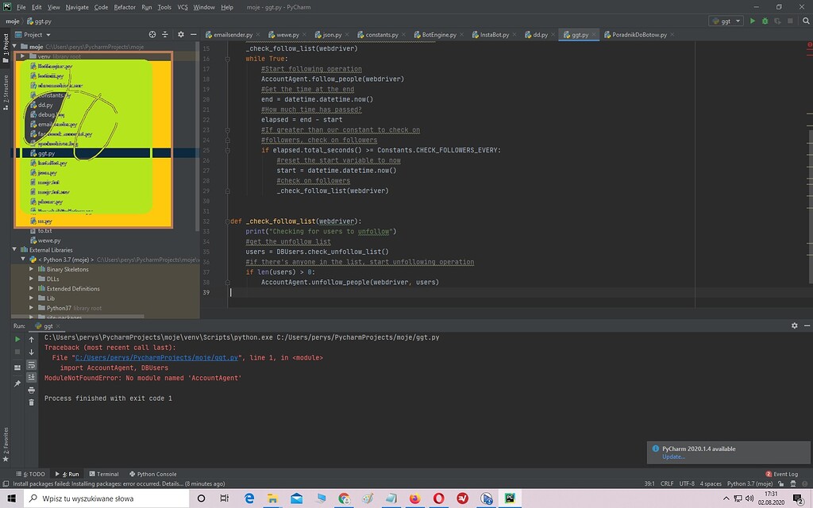Image resolution: width=813 pixels, height=508 pixels.
Task: Select opened file via Project panel target icon
Action: click(152, 35)
